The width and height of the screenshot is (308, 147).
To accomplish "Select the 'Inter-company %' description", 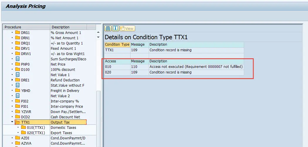I will point(65,101).
